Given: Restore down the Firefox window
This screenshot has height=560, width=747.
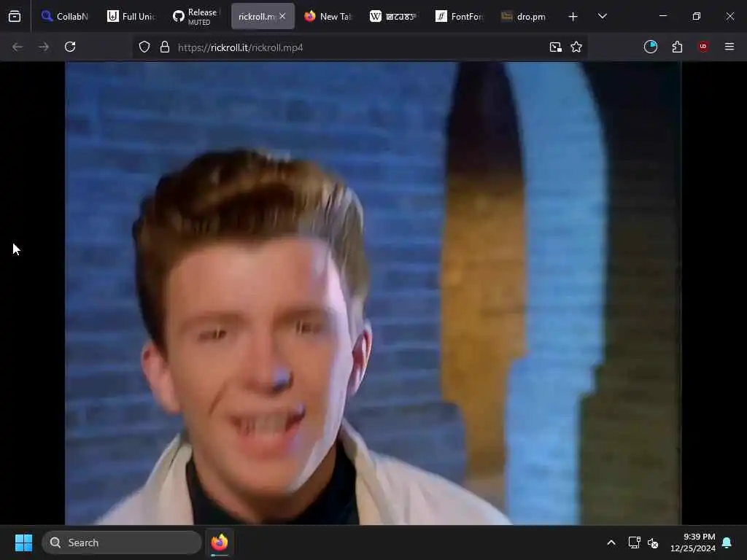Looking at the screenshot, I should pyautogui.click(x=697, y=16).
